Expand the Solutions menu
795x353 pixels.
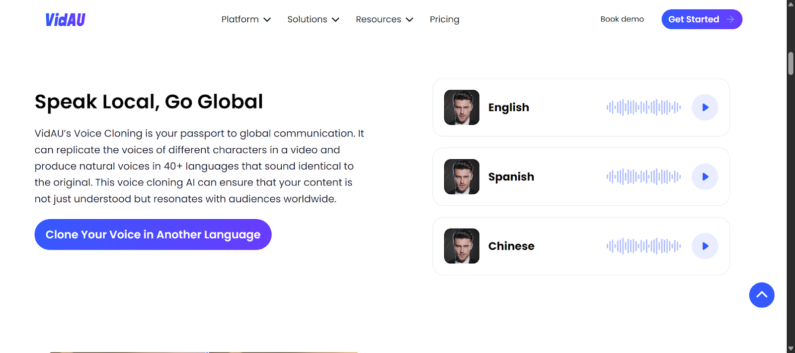tap(313, 19)
